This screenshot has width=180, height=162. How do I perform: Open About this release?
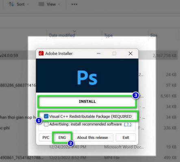pos(93,137)
